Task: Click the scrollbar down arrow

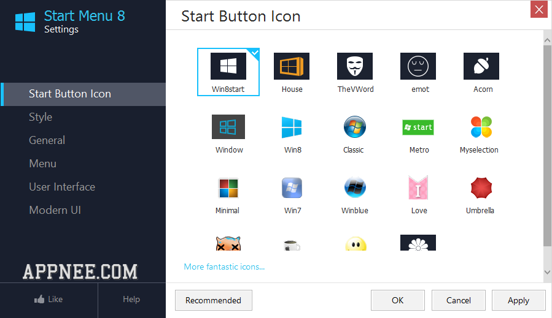Action: click(547, 272)
